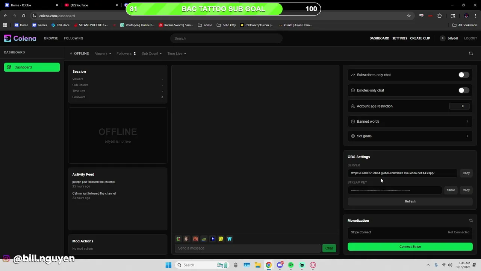Toggle Subscribers-only chat switch
Screen dimensions: 481x271
[x=464, y=75]
